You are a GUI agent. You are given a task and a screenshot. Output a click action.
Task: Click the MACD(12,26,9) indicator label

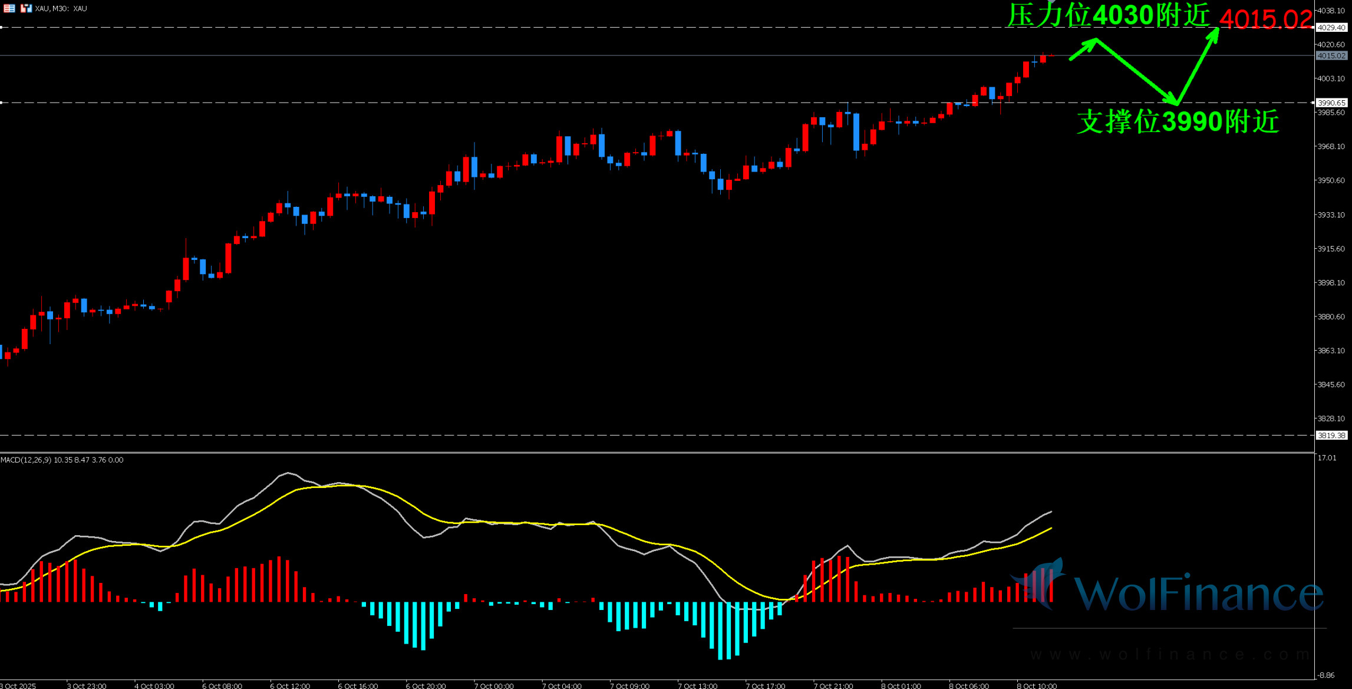(26, 460)
